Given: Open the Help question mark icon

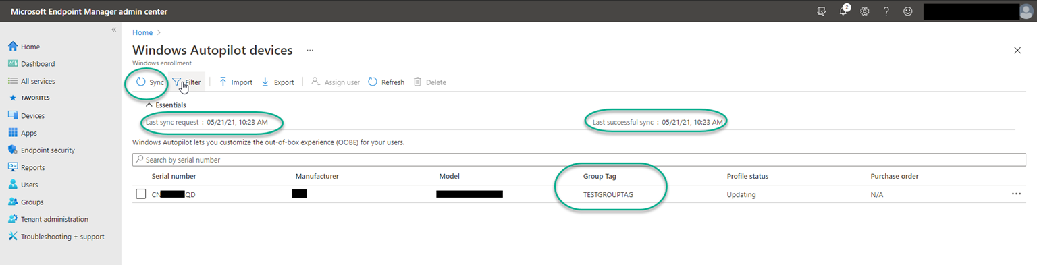Looking at the screenshot, I should click(886, 11).
